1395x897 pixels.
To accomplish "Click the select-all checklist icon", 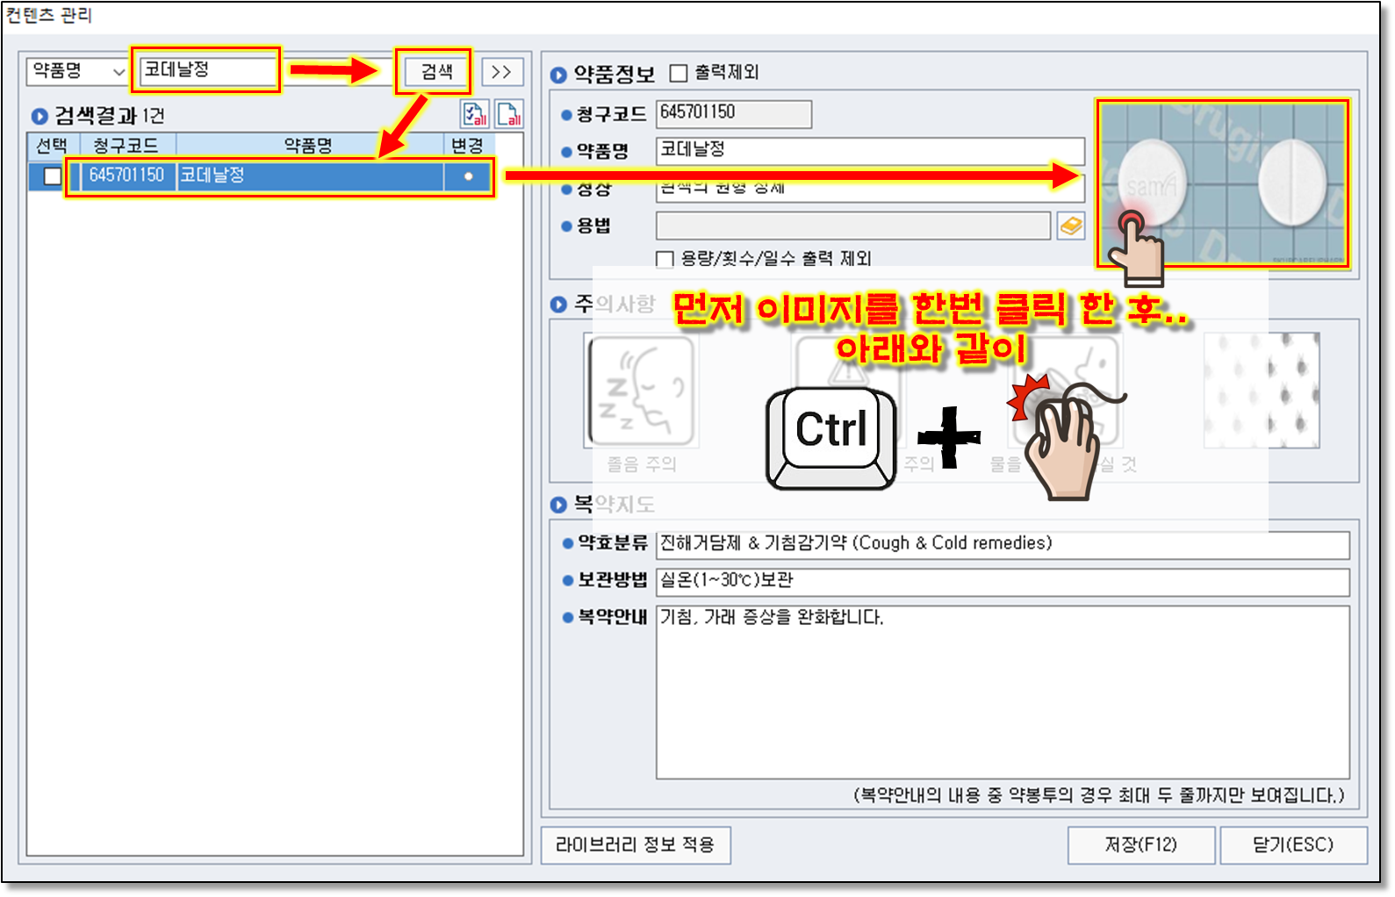I will (475, 114).
